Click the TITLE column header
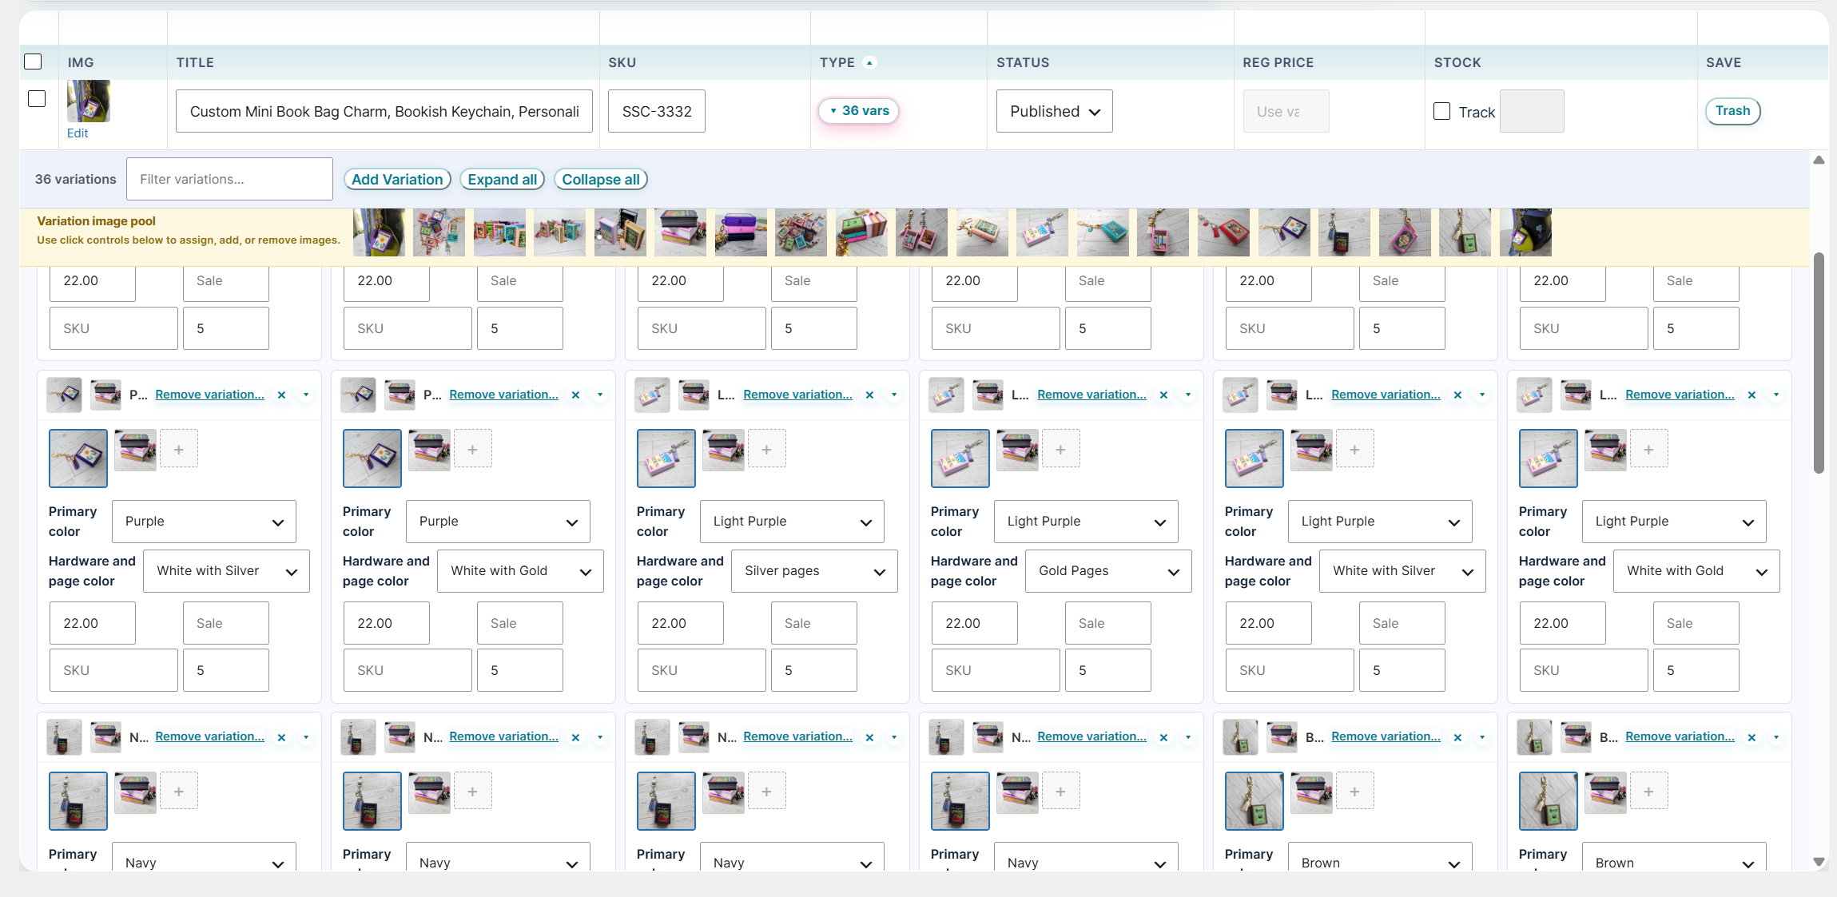1837x897 pixels. click(195, 62)
